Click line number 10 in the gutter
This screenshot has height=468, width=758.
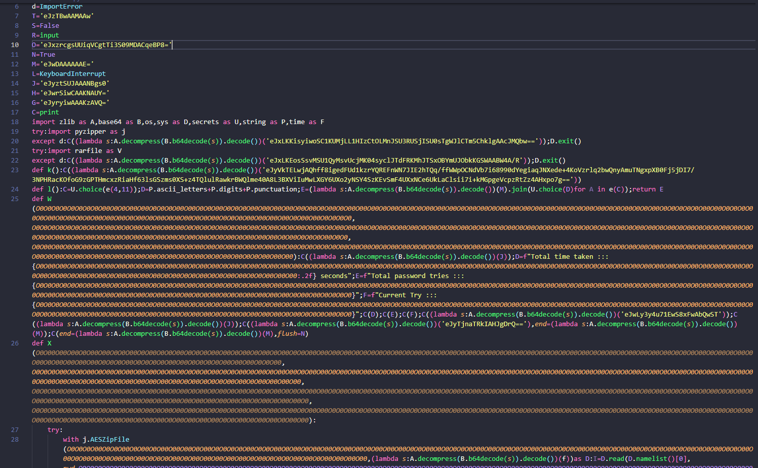point(15,45)
